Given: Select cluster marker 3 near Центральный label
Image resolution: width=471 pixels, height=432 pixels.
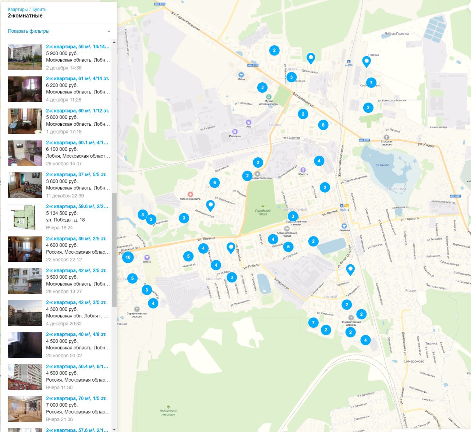Looking at the screenshot, I should click(293, 216).
